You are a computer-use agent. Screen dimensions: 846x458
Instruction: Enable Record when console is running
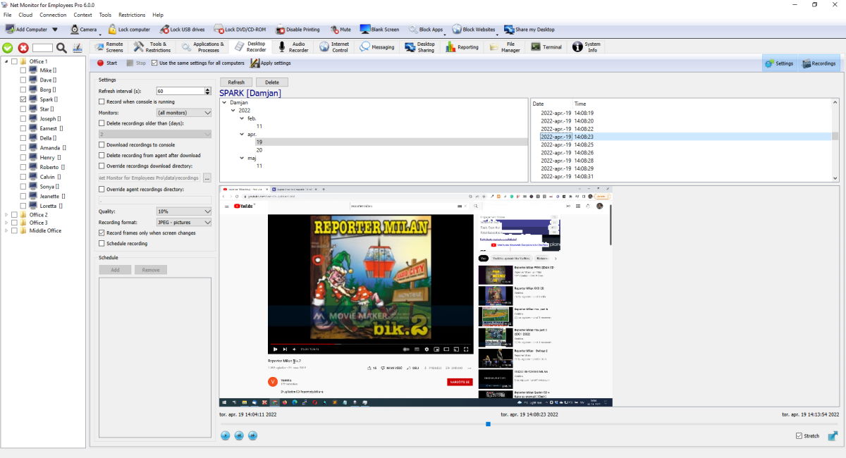pos(102,101)
